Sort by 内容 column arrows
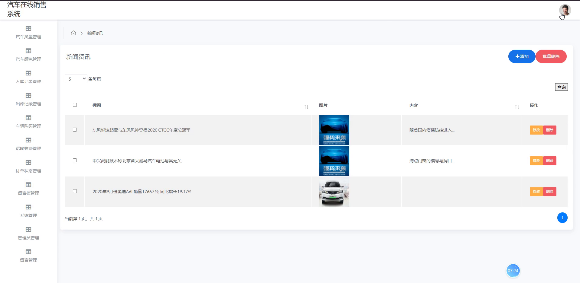 [517, 107]
